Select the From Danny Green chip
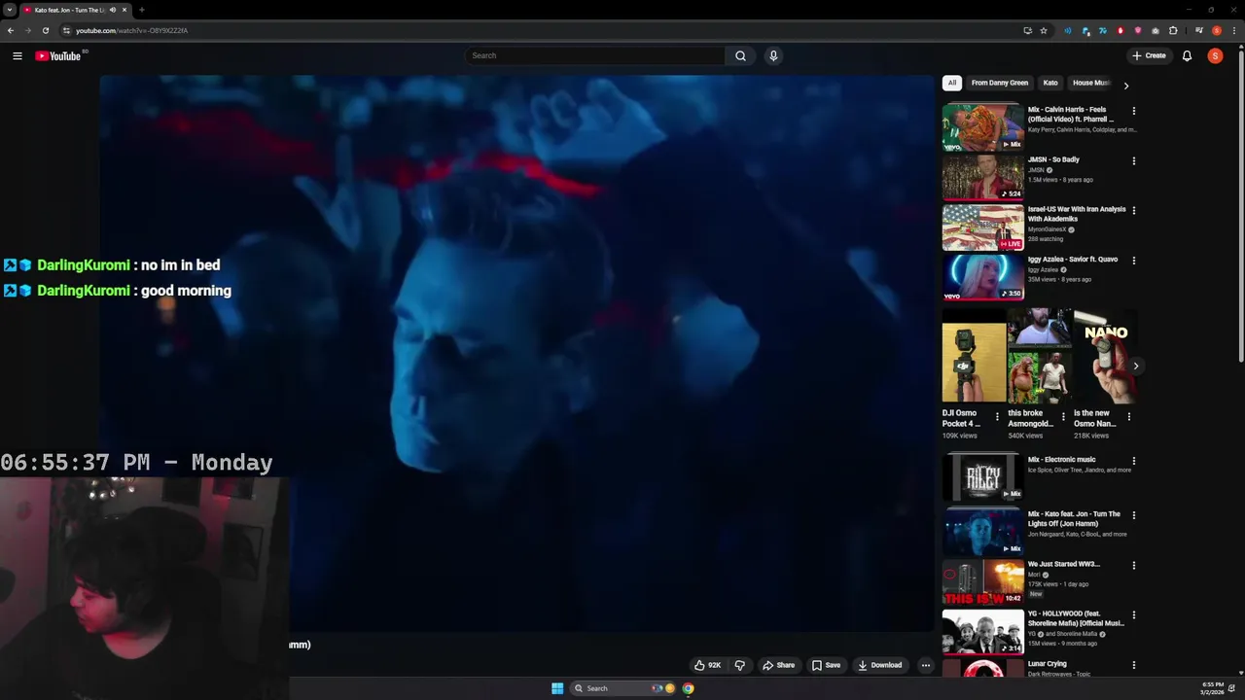This screenshot has height=700, width=1245. click(999, 83)
